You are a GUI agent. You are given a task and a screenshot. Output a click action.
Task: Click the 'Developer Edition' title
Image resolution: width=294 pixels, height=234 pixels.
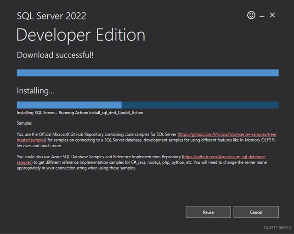pyautogui.click(x=81, y=35)
